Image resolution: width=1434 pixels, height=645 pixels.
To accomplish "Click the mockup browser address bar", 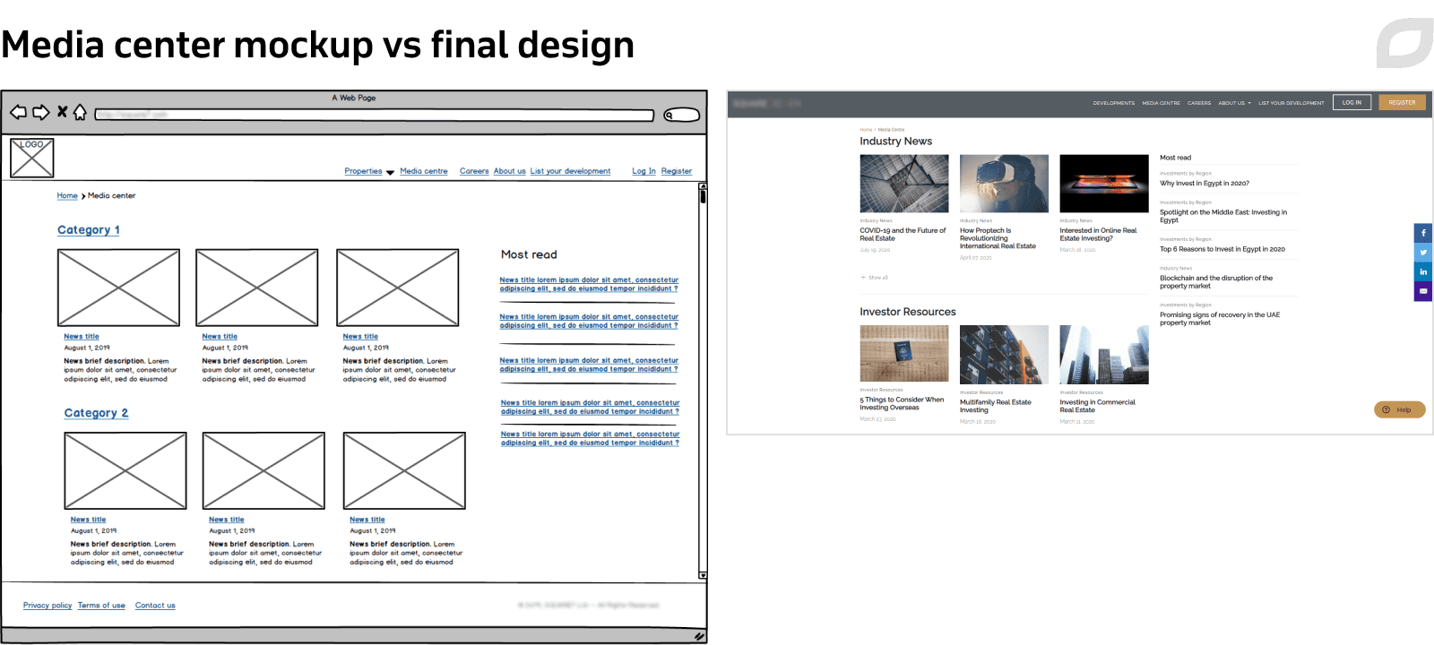I will (375, 115).
